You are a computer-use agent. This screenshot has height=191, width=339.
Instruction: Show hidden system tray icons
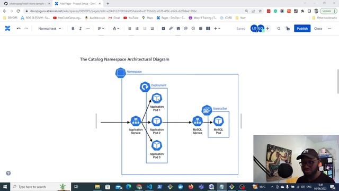272,187
